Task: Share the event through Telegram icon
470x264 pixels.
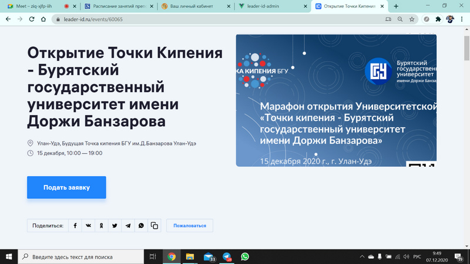Action: [128, 225]
